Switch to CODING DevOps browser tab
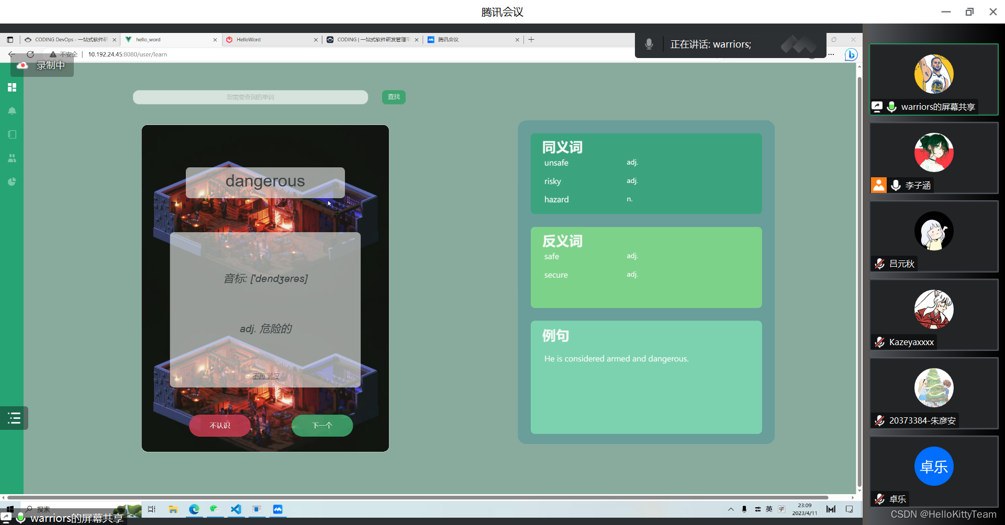 71,40
